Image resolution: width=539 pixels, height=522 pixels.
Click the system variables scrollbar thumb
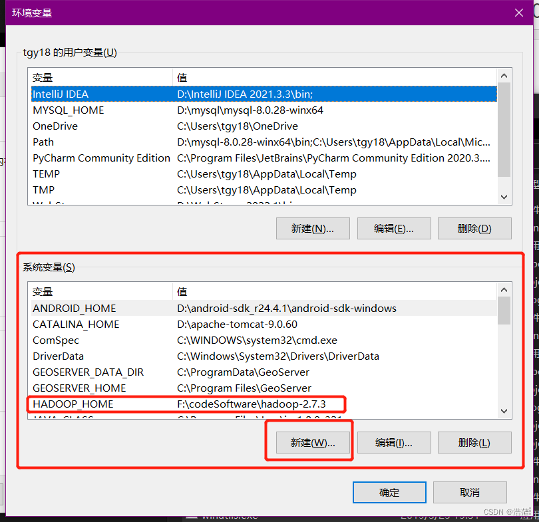[504, 311]
